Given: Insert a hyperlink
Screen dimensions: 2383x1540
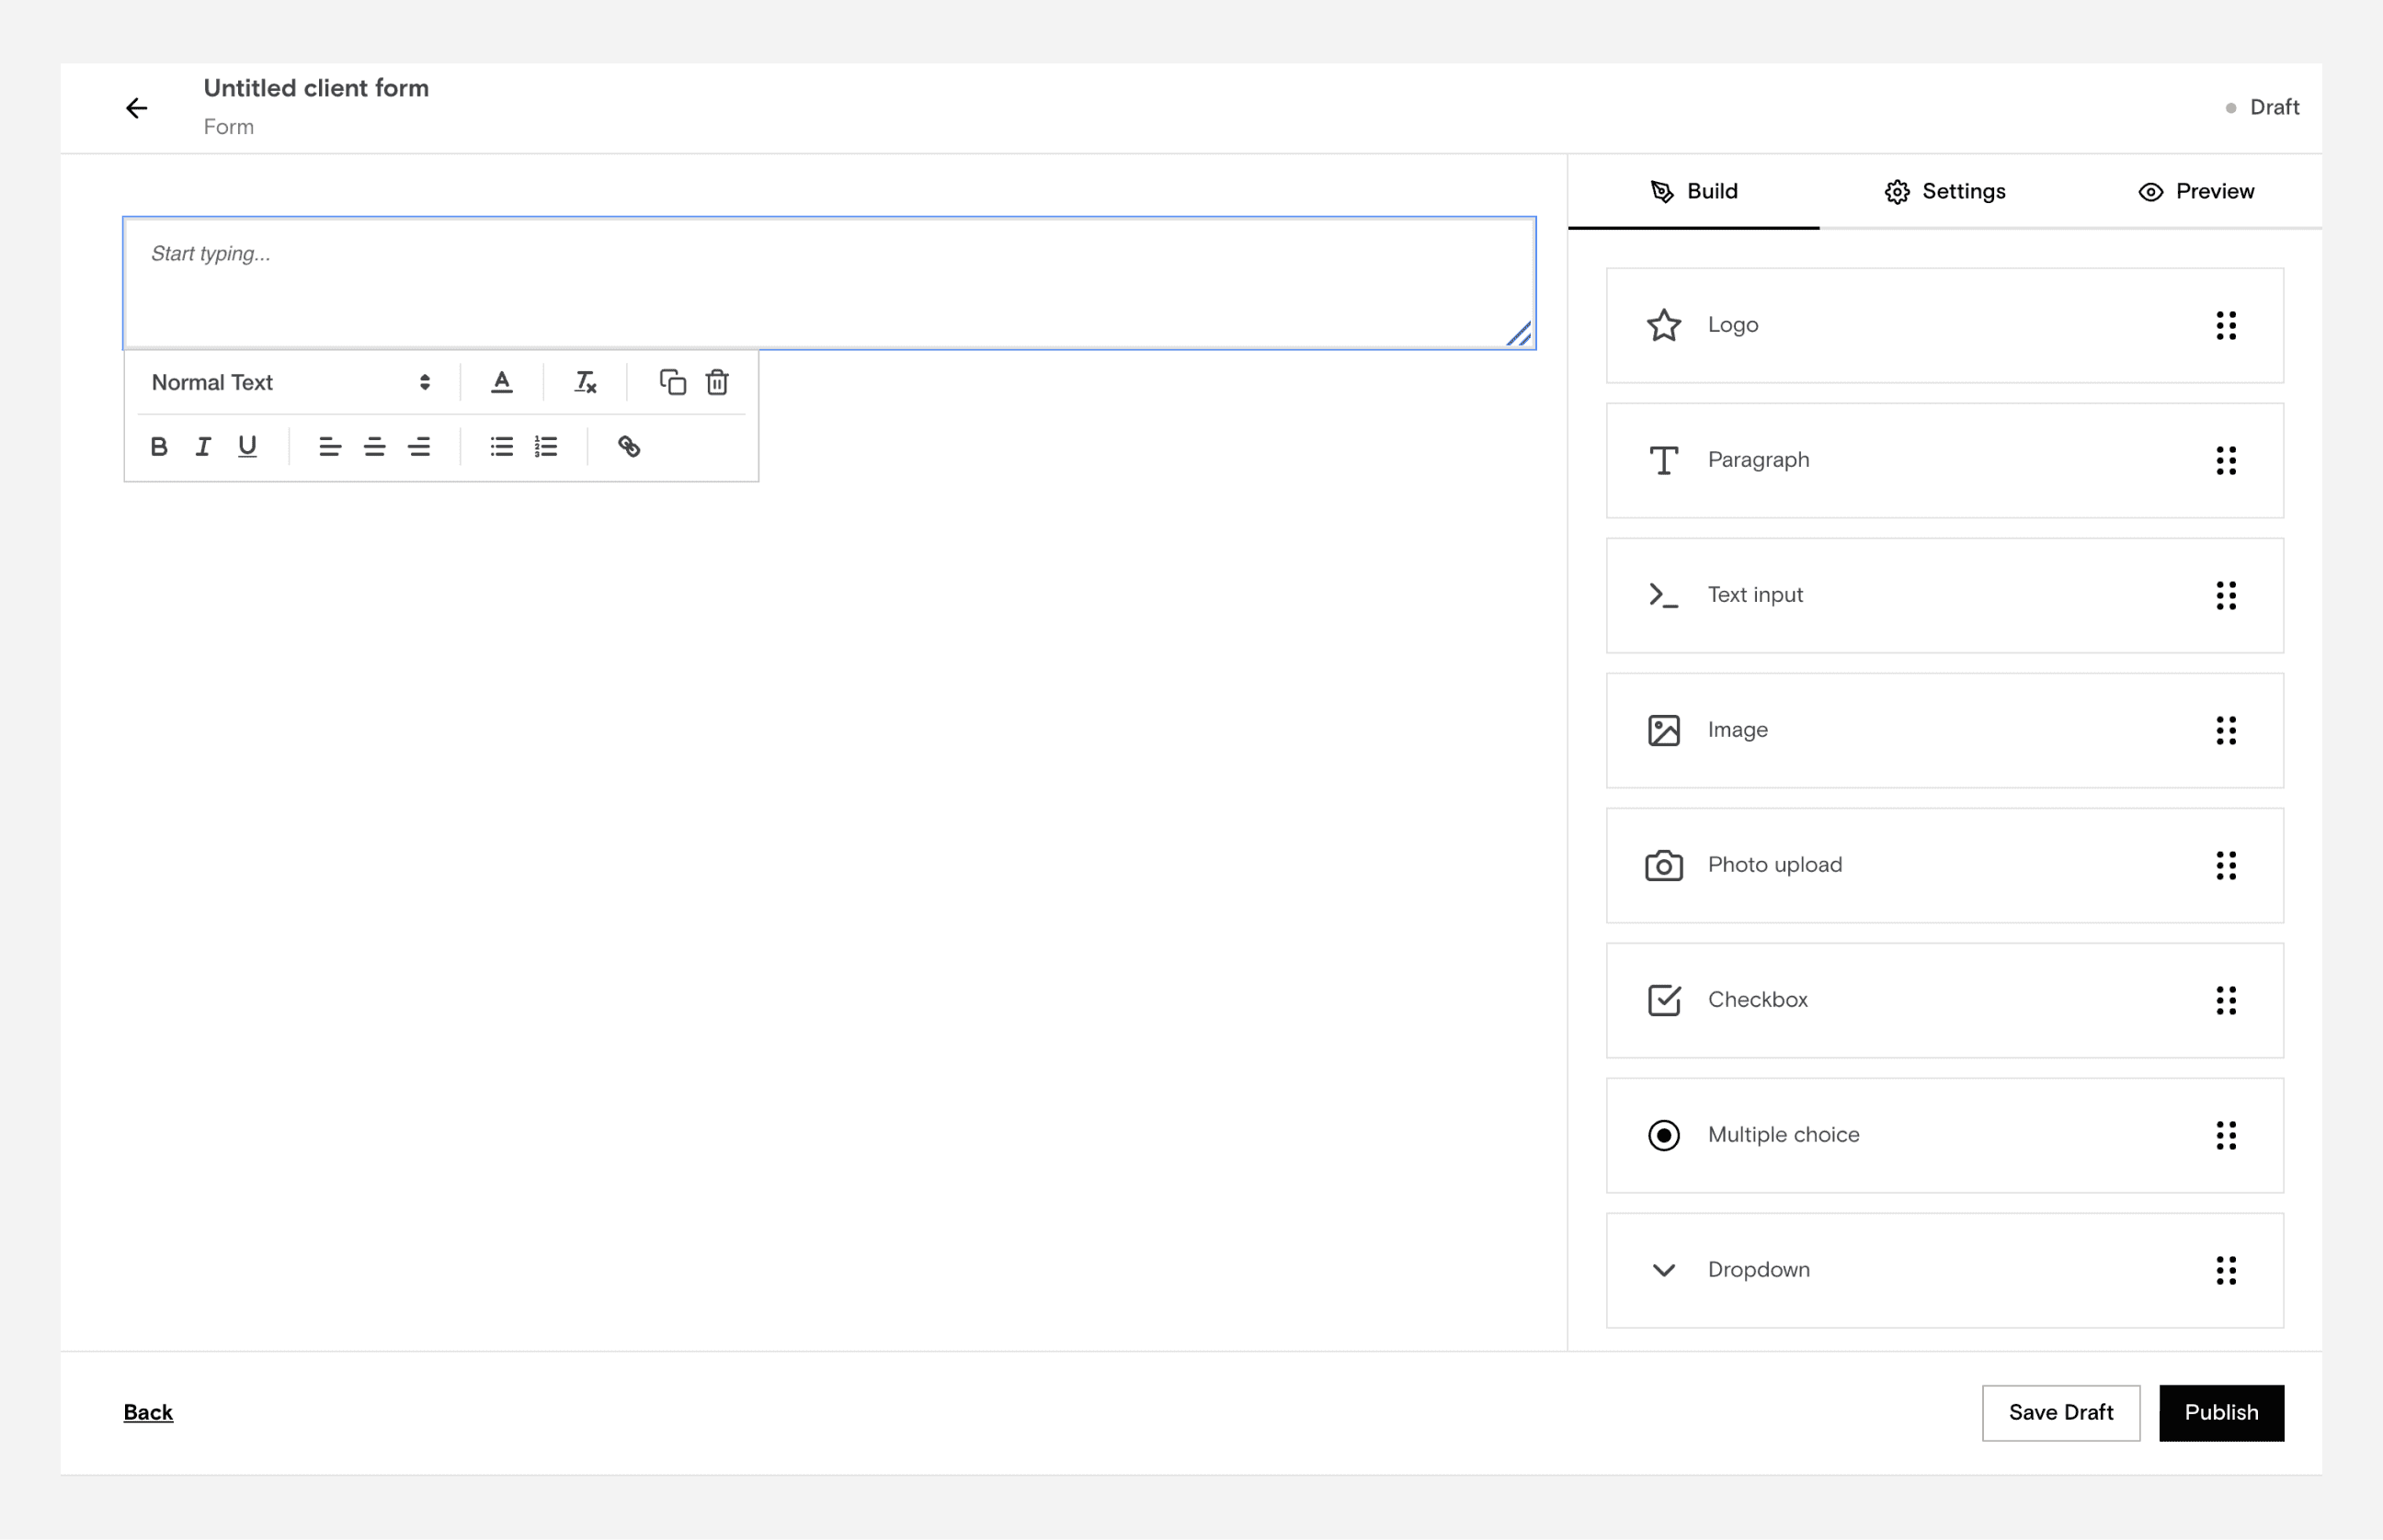Looking at the screenshot, I should pos(628,447).
